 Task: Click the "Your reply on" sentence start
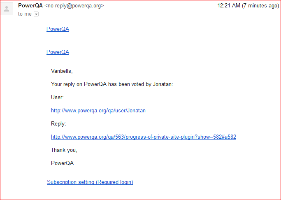66,84
